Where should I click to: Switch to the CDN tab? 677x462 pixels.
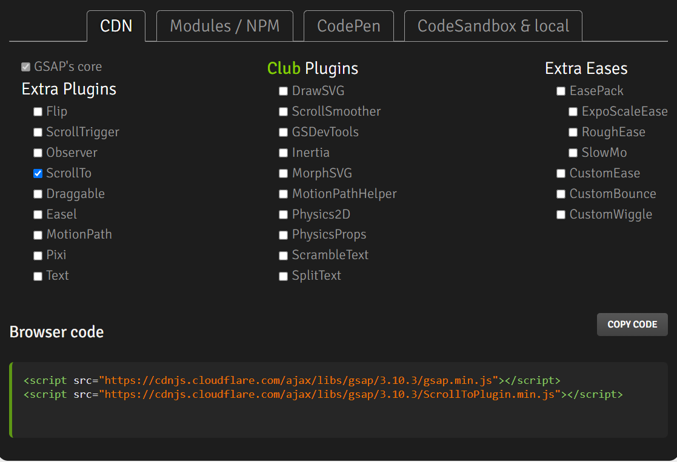point(116,26)
